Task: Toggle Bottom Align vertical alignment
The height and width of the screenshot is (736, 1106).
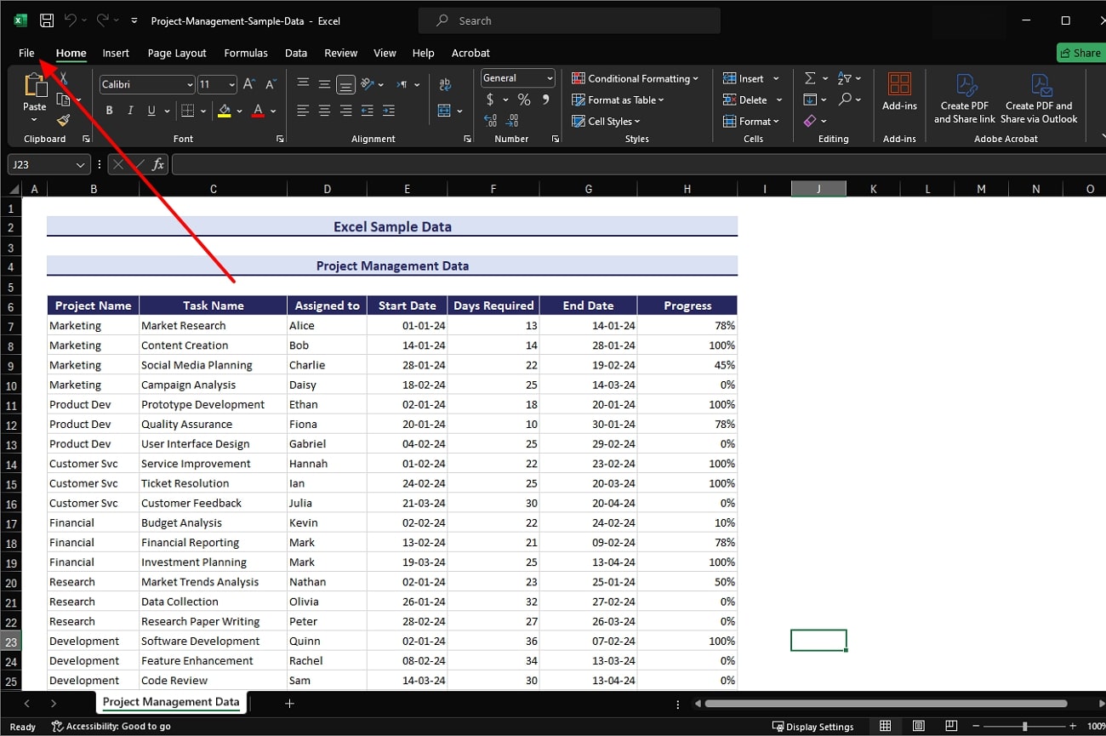Action: tap(345, 84)
